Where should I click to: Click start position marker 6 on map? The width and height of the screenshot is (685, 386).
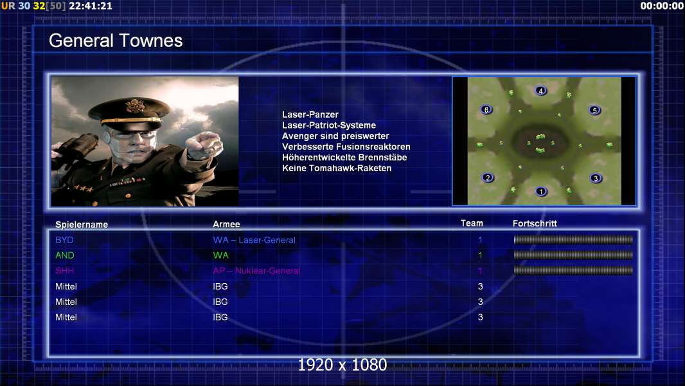pos(486,110)
